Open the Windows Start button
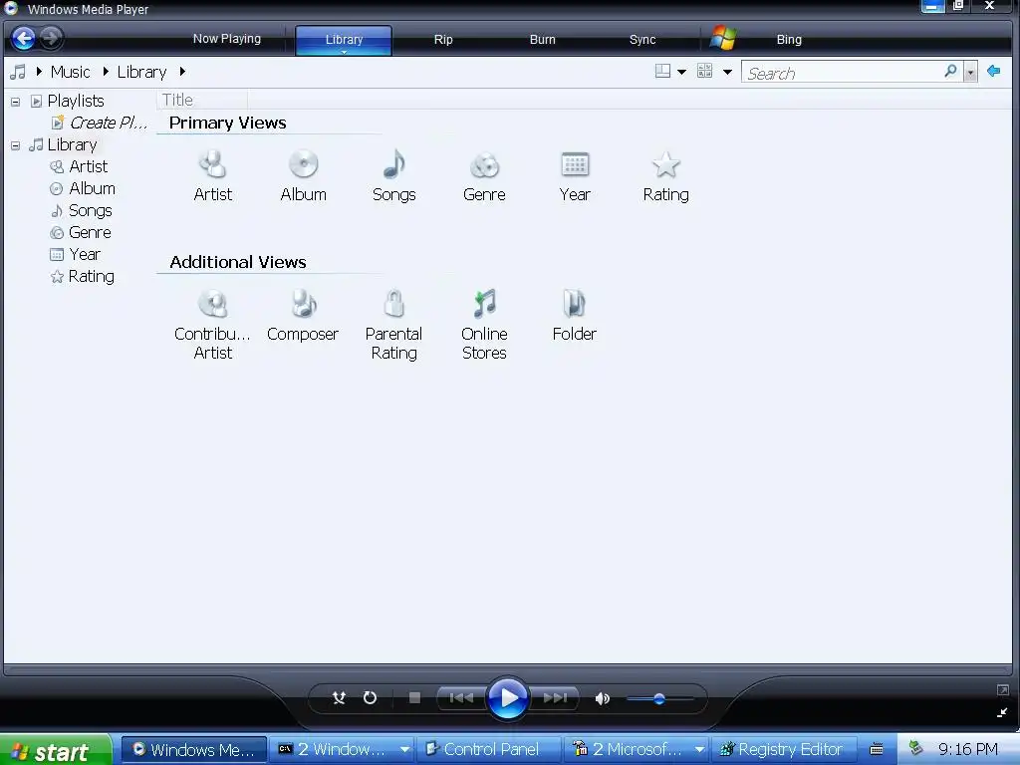Image resolution: width=1020 pixels, height=765 pixels. 56,750
